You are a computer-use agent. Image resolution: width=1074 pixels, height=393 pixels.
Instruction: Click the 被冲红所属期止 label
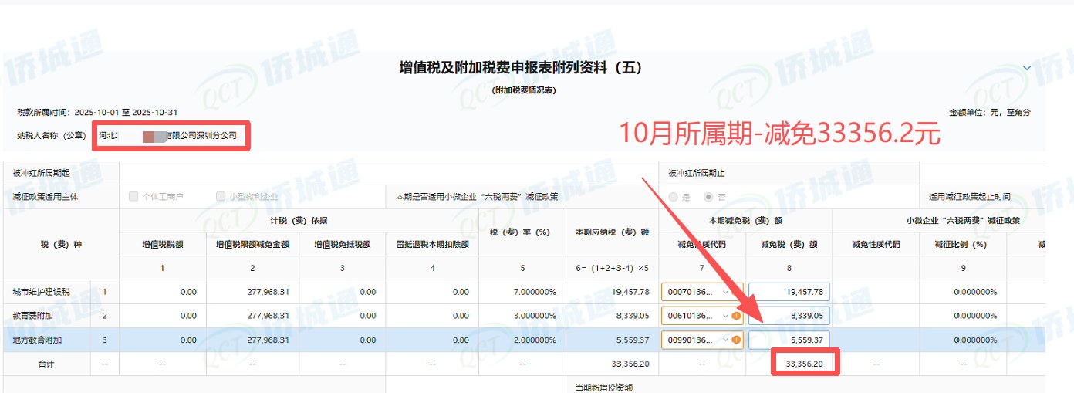point(697,173)
